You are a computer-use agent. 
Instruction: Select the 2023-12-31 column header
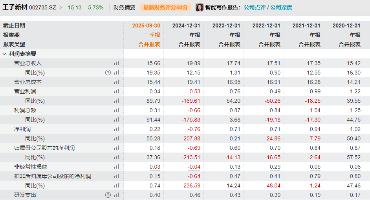click(226, 25)
